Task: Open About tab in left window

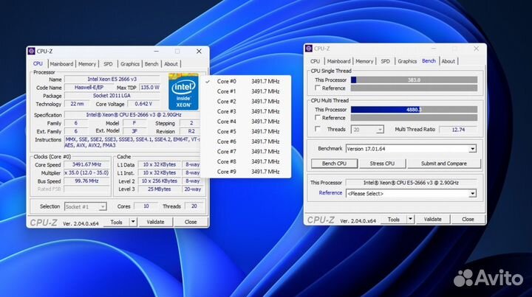Action: (171, 64)
